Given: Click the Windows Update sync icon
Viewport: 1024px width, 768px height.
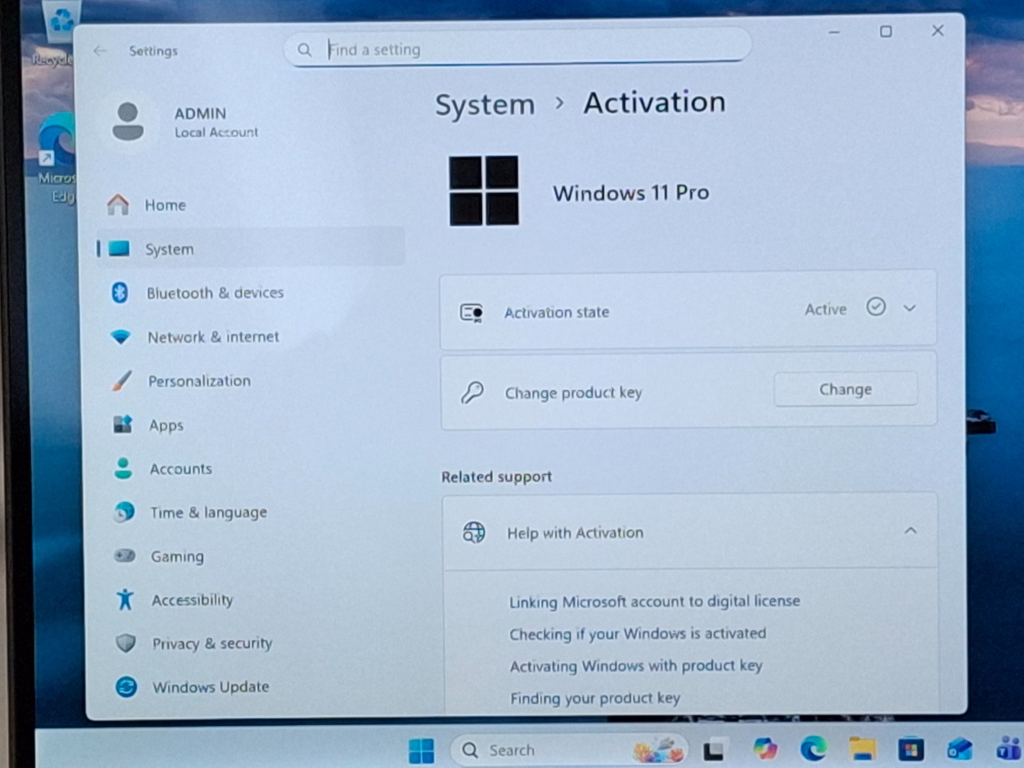Looking at the screenshot, I should point(126,687).
